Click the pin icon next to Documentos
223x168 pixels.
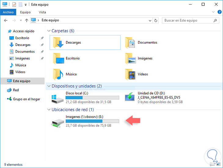pos(42,52)
